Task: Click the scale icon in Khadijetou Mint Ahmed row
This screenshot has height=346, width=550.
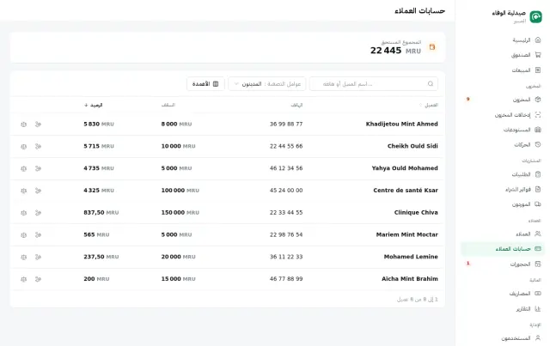Action: pos(23,124)
